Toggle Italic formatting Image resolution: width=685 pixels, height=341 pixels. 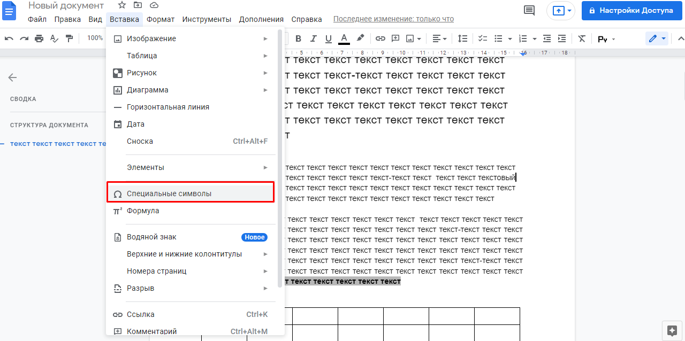[314, 38]
